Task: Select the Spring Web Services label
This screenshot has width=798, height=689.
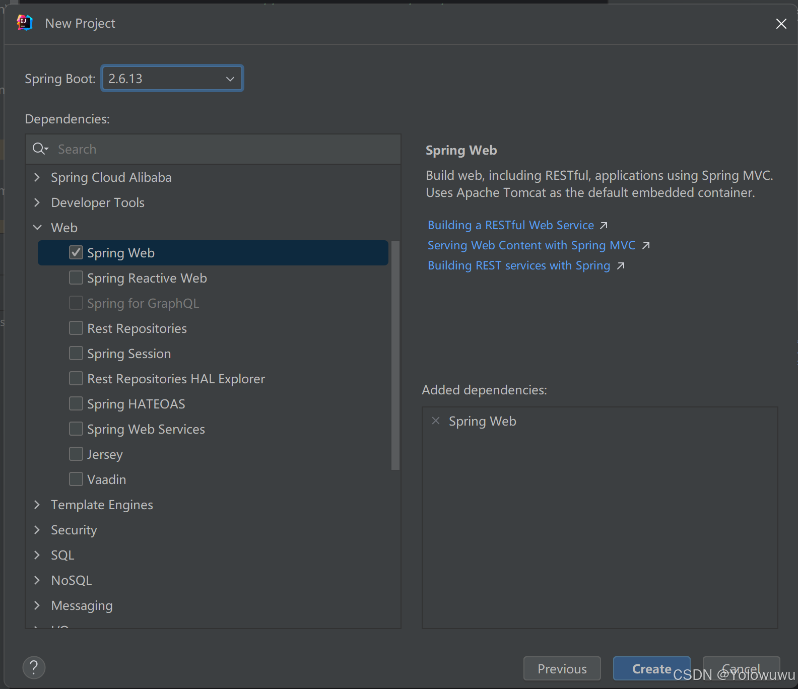Action: tap(146, 429)
